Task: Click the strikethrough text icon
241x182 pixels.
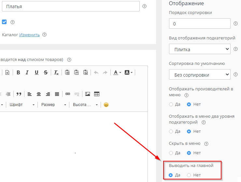Action: click(x=46, y=72)
